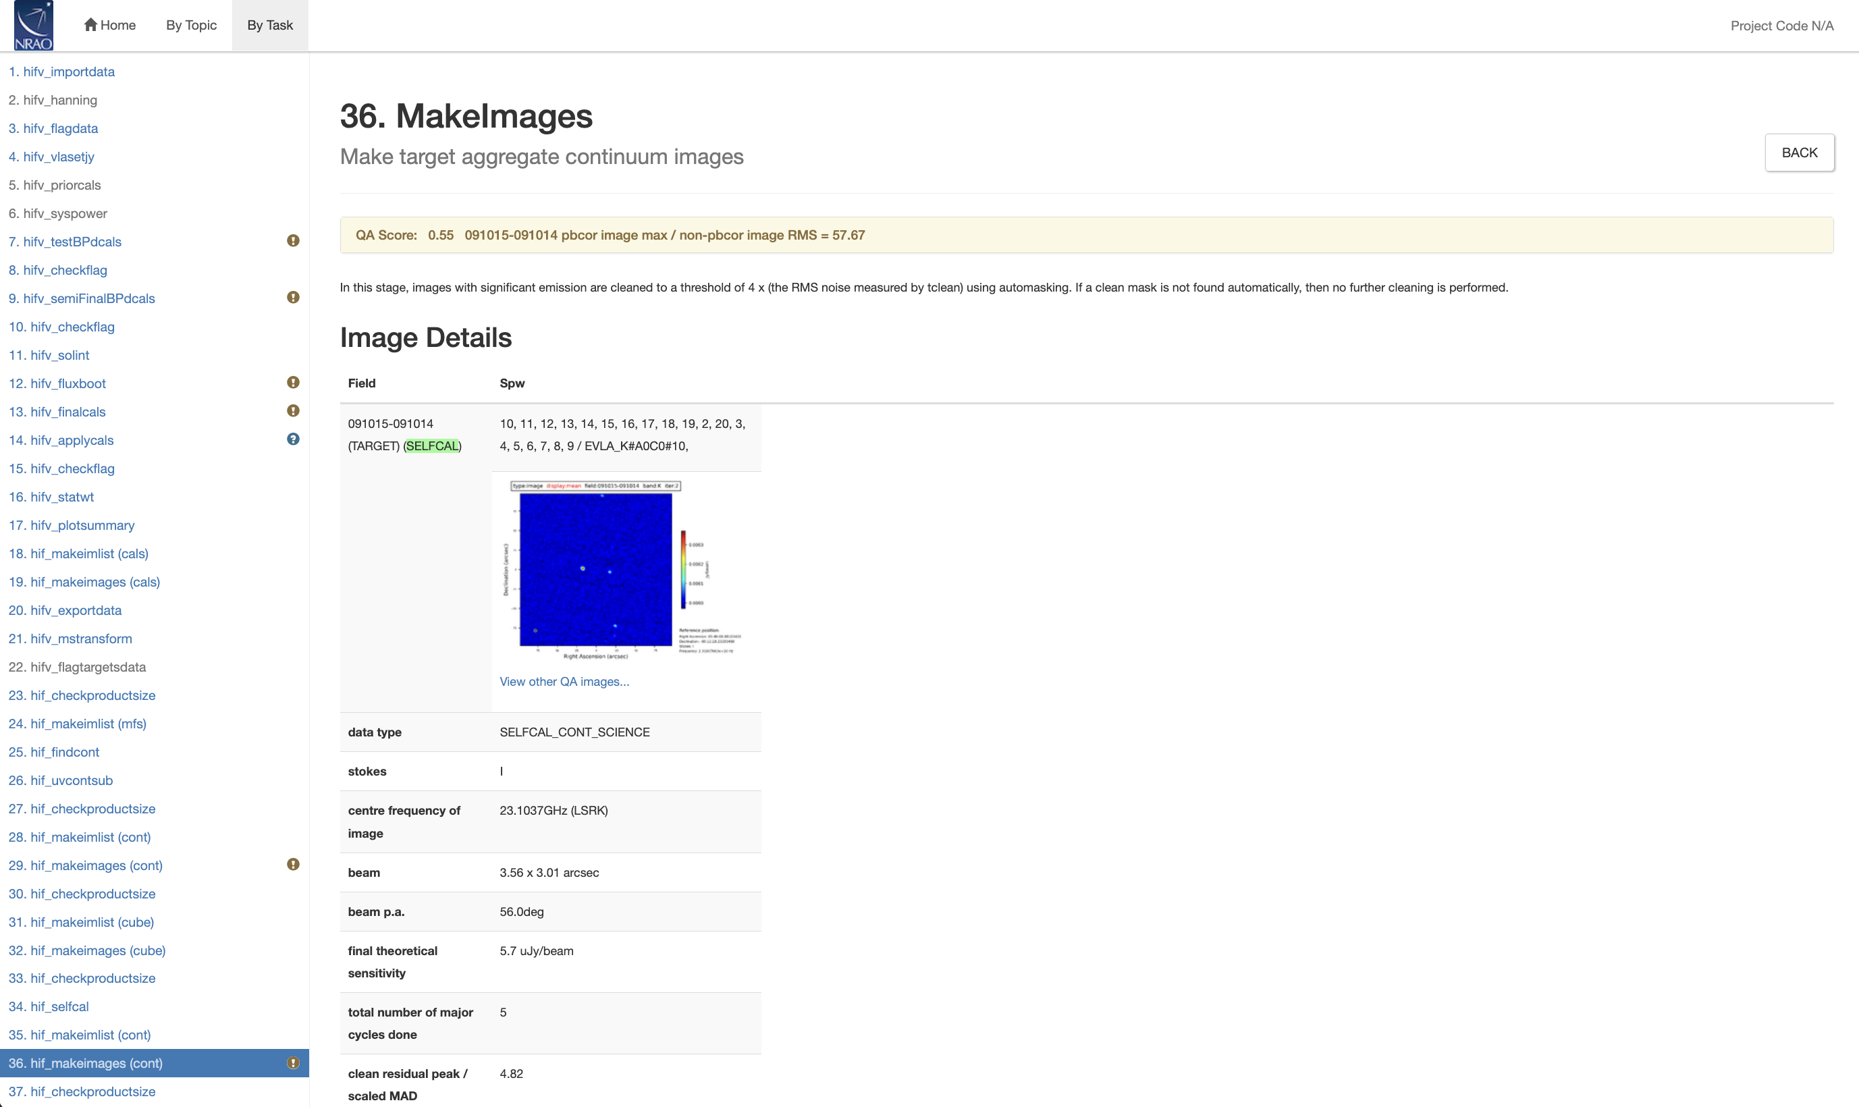Open stage 10. hifv_checkflag

[x=61, y=327]
